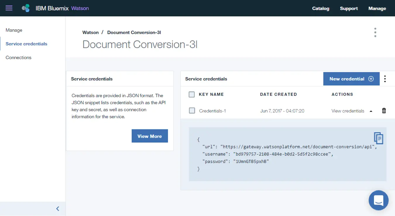Switch to Manage in the sidebar
Screen dimensions: 395x216
tap(14, 30)
